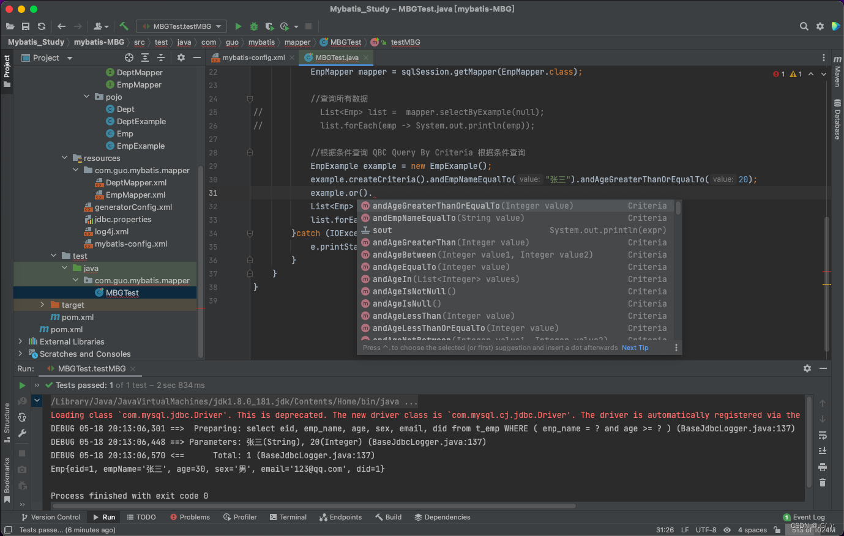Collapse all in the Project panel
The width and height of the screenshot is (844, 536).
pos(161,58)
